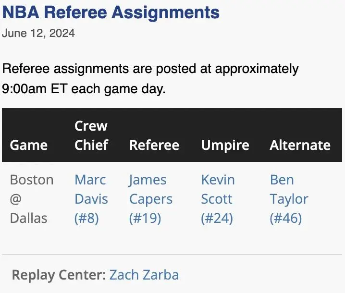Click the June 12, 2024 date text
This screenshot has width=345, height=293.
(38, 33)
